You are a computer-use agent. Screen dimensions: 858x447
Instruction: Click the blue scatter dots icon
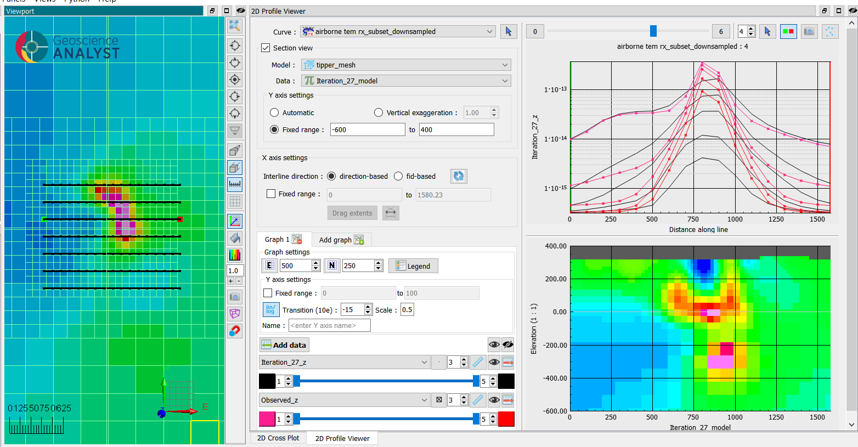830,32
